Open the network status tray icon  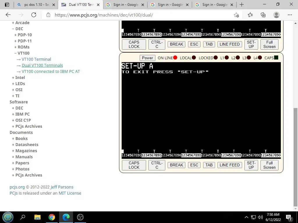(x=253, y=217)
